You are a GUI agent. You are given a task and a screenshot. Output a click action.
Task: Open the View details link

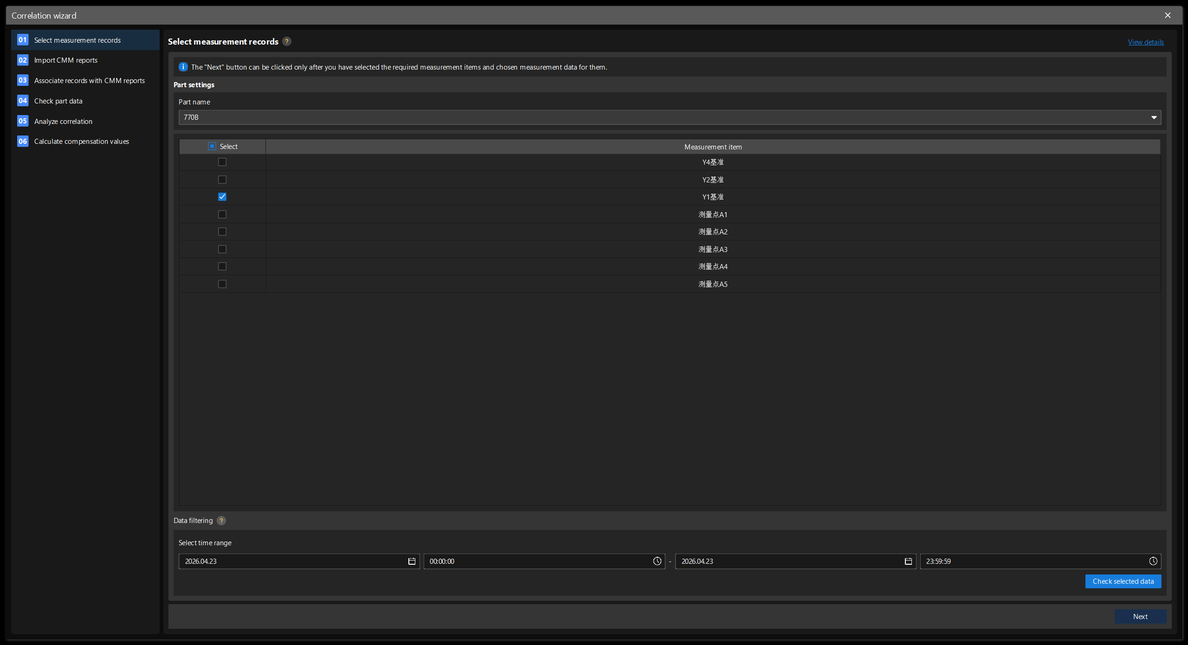(x=1146, y=42)
